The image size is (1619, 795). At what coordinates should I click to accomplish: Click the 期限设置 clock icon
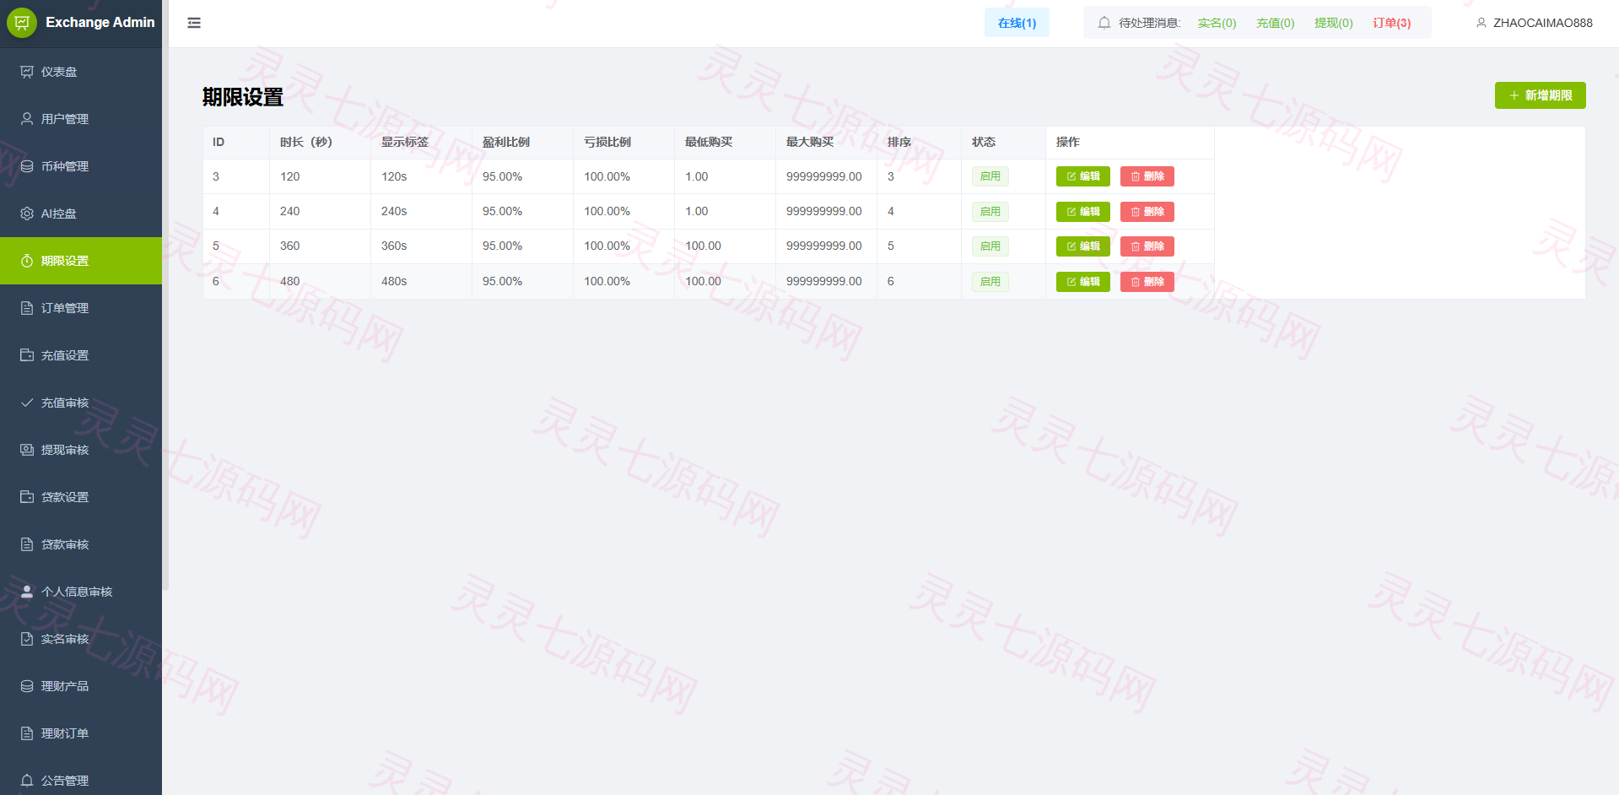27,261
